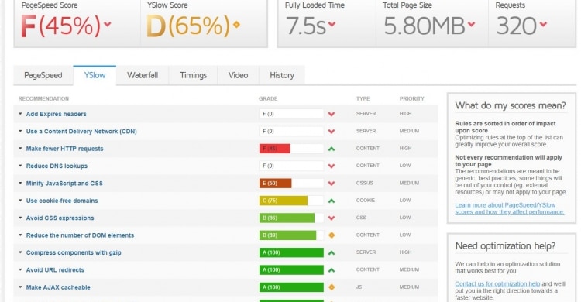Click the red down trend icon for Add Expires headers
The height and width of the screenshot is (302, 581).
(x=332, y=114)
